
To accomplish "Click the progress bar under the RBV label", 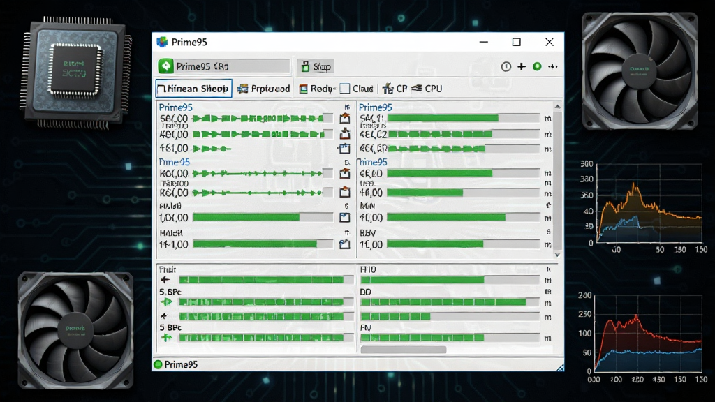I will (464, 244).
